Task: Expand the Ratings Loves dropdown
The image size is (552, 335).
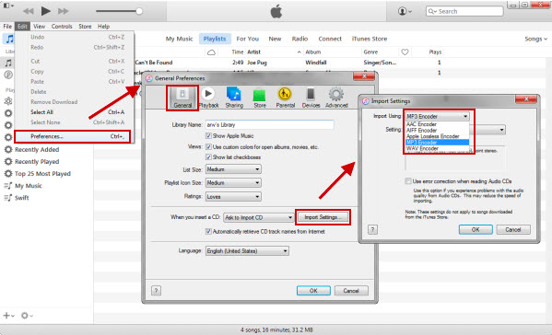Action: [233, 197]
